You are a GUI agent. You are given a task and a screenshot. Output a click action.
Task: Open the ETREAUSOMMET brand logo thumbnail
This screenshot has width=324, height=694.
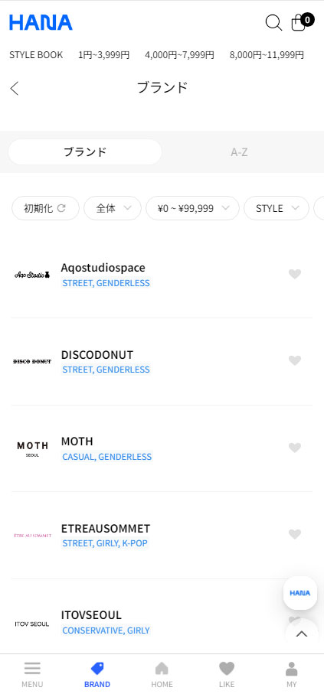tap(32, 535)
